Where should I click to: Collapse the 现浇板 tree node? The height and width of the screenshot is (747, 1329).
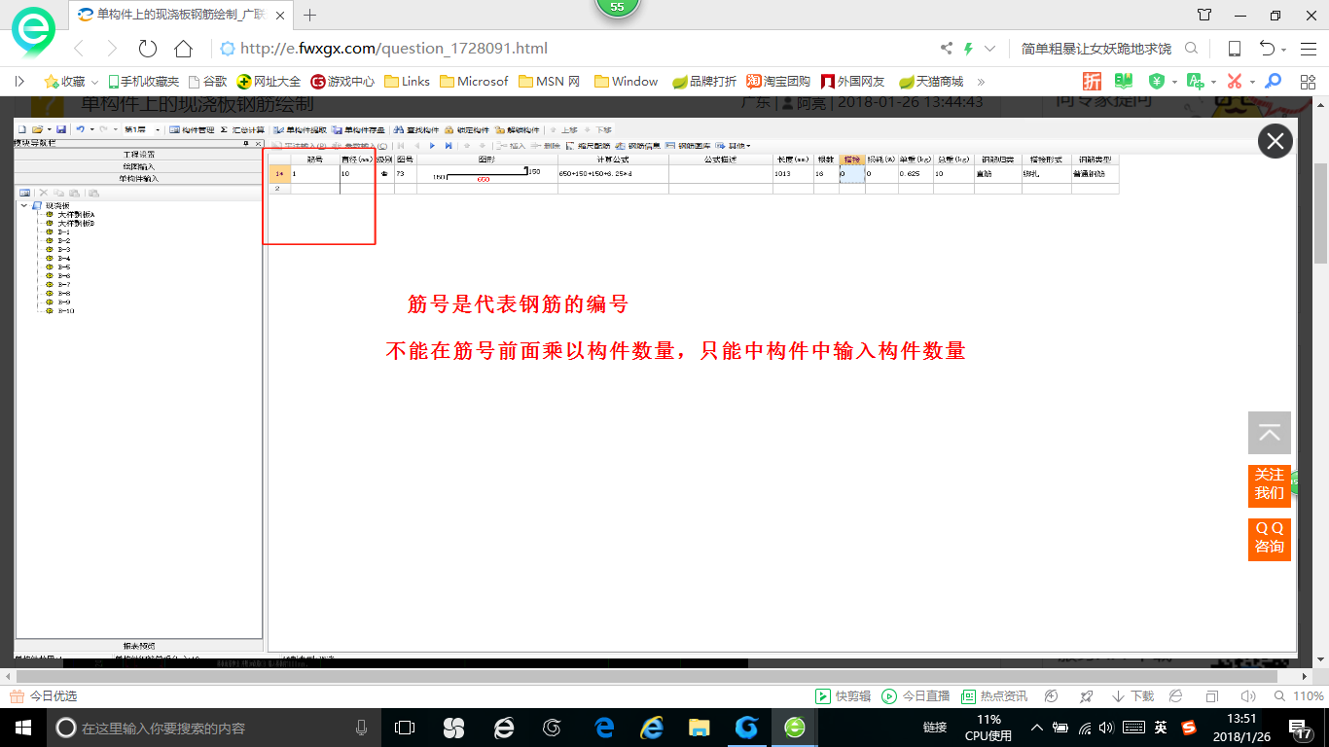(23, 206)
